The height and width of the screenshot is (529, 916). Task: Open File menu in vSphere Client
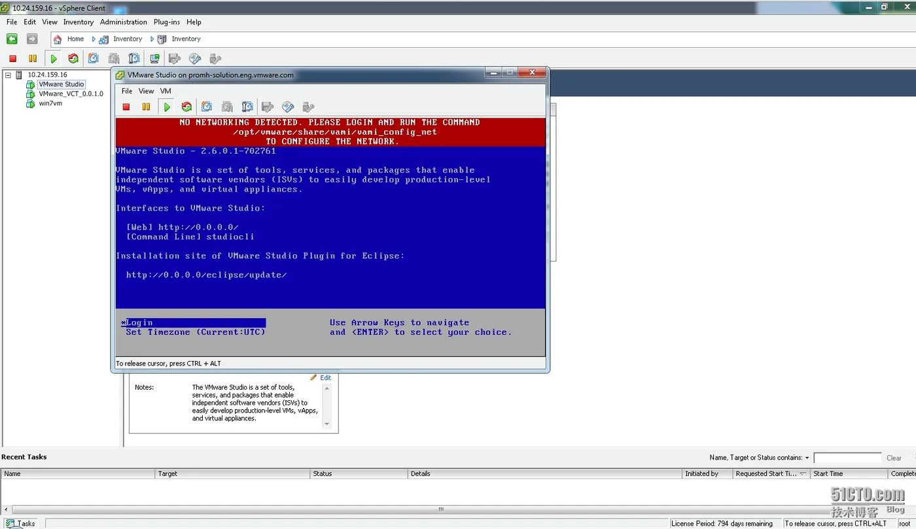click(12, 22)
